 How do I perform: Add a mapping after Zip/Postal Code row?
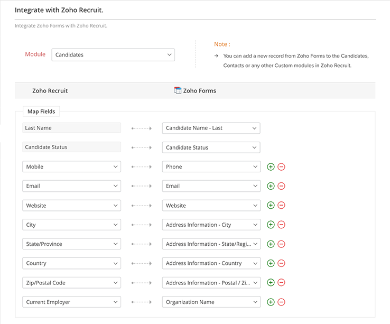pyautogui.click(x=271, y=282)
